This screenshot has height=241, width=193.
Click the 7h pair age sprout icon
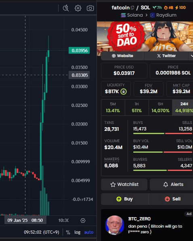154,7
